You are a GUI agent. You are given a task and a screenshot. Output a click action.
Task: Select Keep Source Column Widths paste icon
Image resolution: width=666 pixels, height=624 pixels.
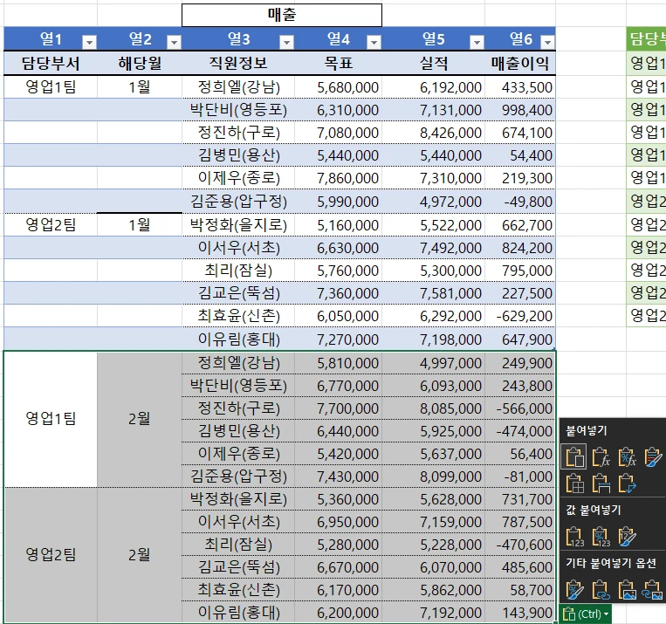(x=601, y=483)
